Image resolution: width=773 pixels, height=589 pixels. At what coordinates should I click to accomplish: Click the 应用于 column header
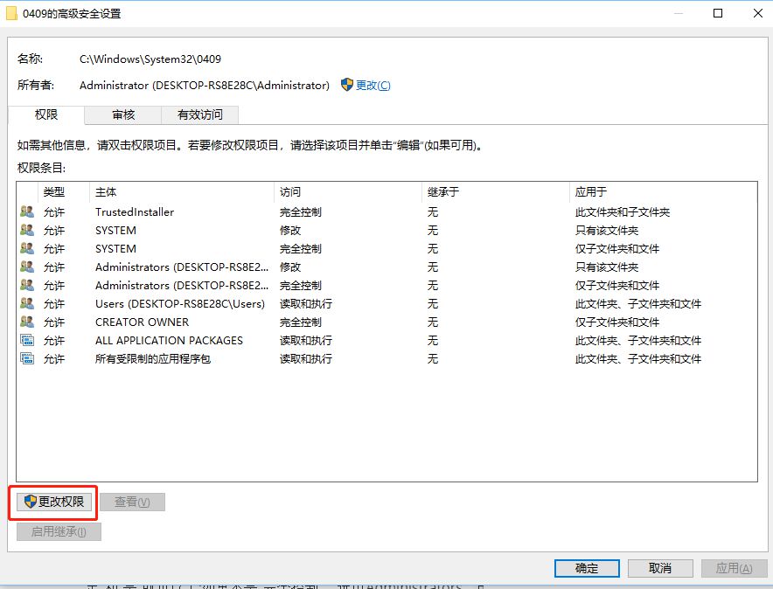click(x=590, y=191)
